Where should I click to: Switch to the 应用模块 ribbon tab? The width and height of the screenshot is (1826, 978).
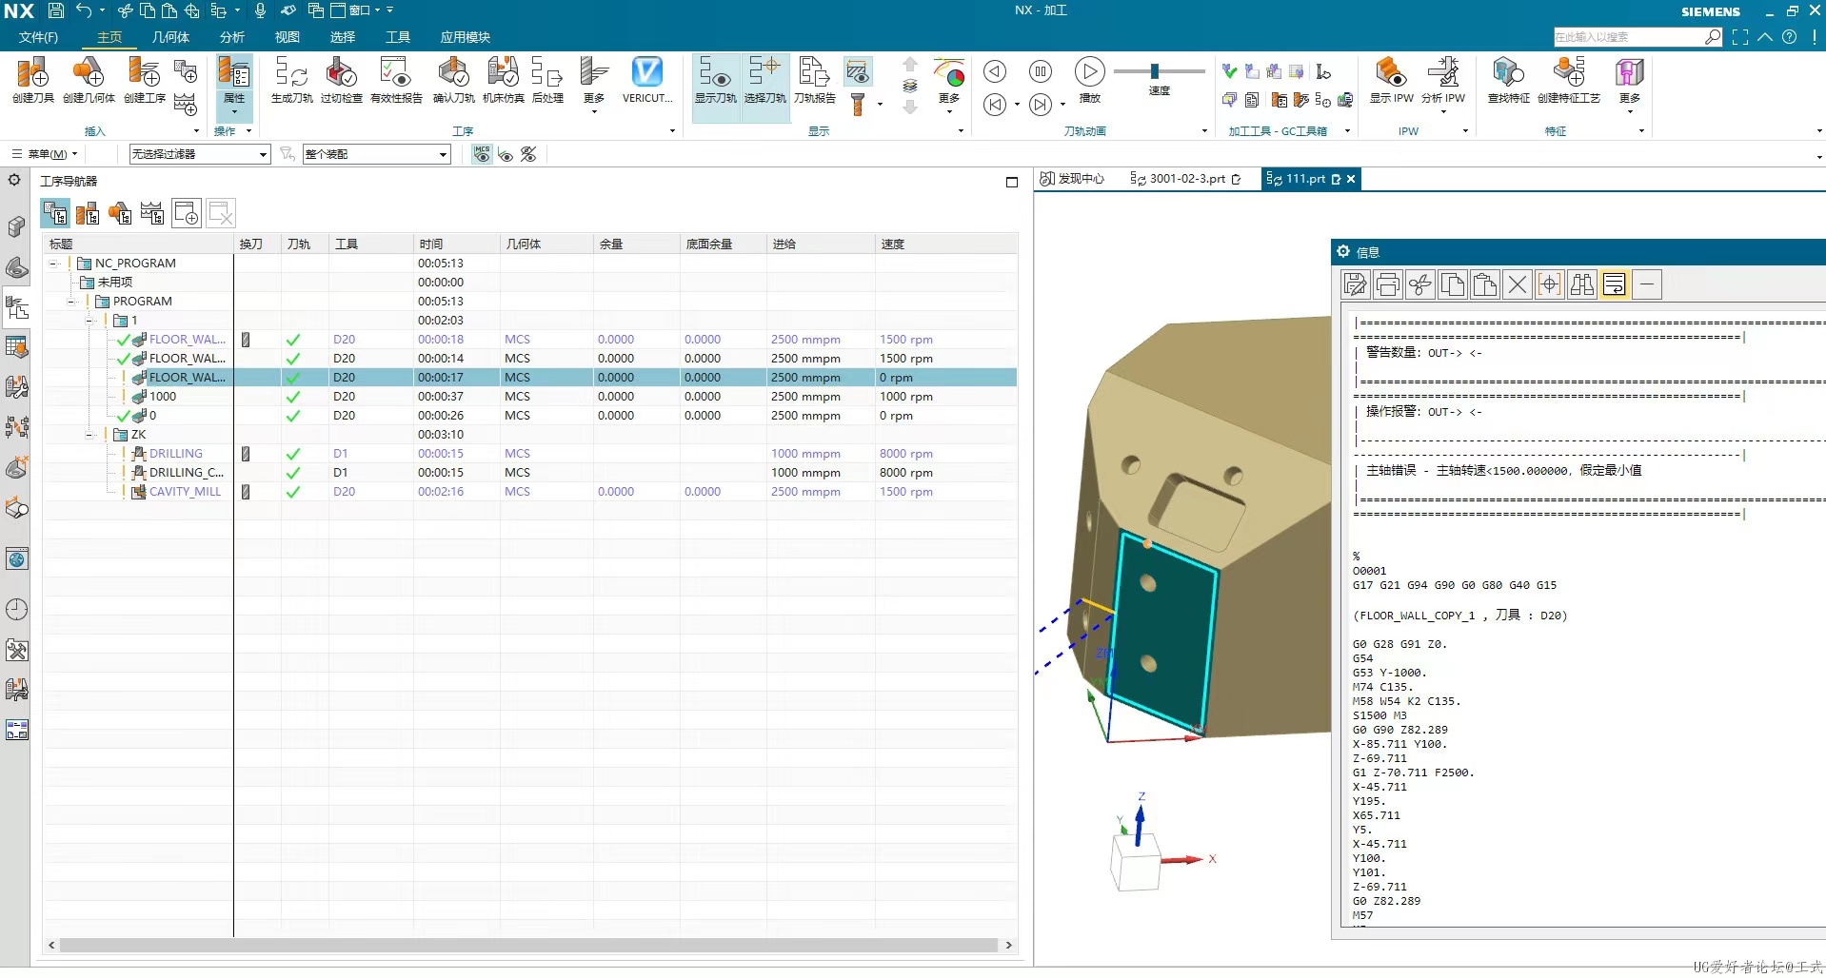pyautogui.click(x=465, y=37)
